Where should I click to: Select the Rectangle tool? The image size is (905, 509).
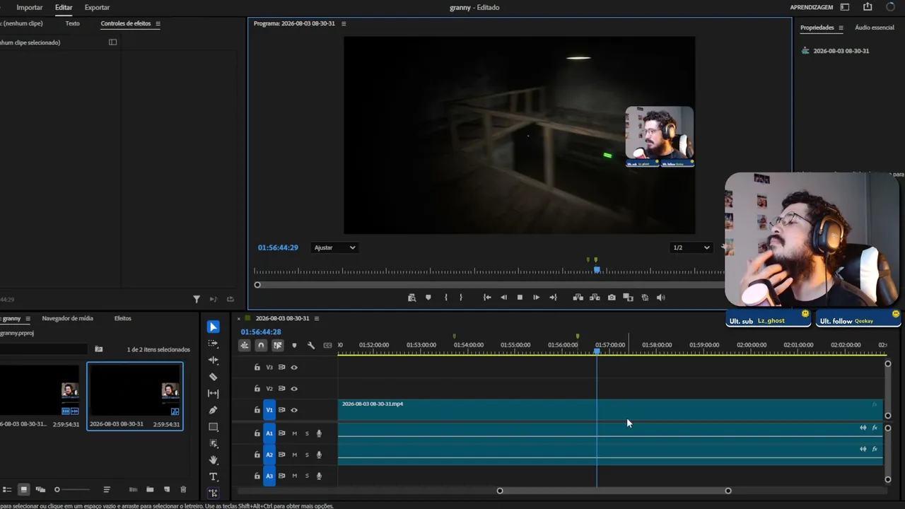(213, 427)
